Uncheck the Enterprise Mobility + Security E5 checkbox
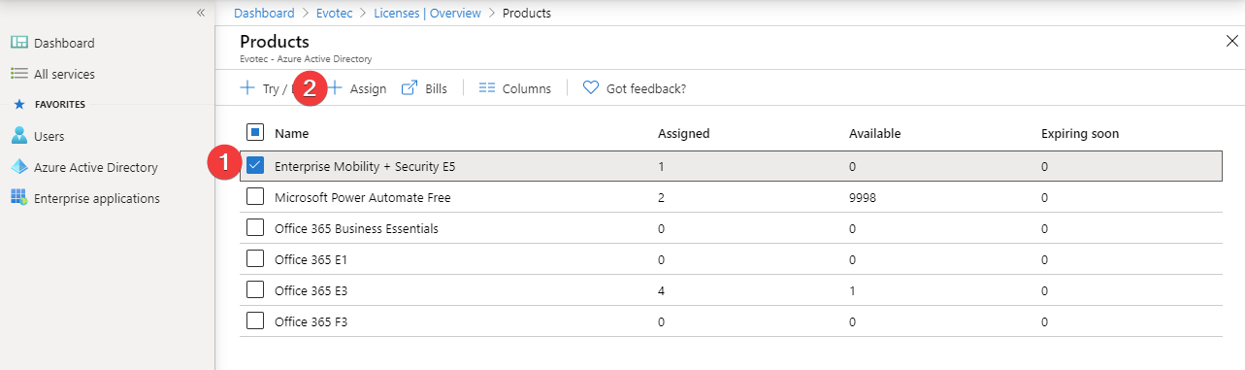Viewport: 1245px width, 370px height. point(255,166)
